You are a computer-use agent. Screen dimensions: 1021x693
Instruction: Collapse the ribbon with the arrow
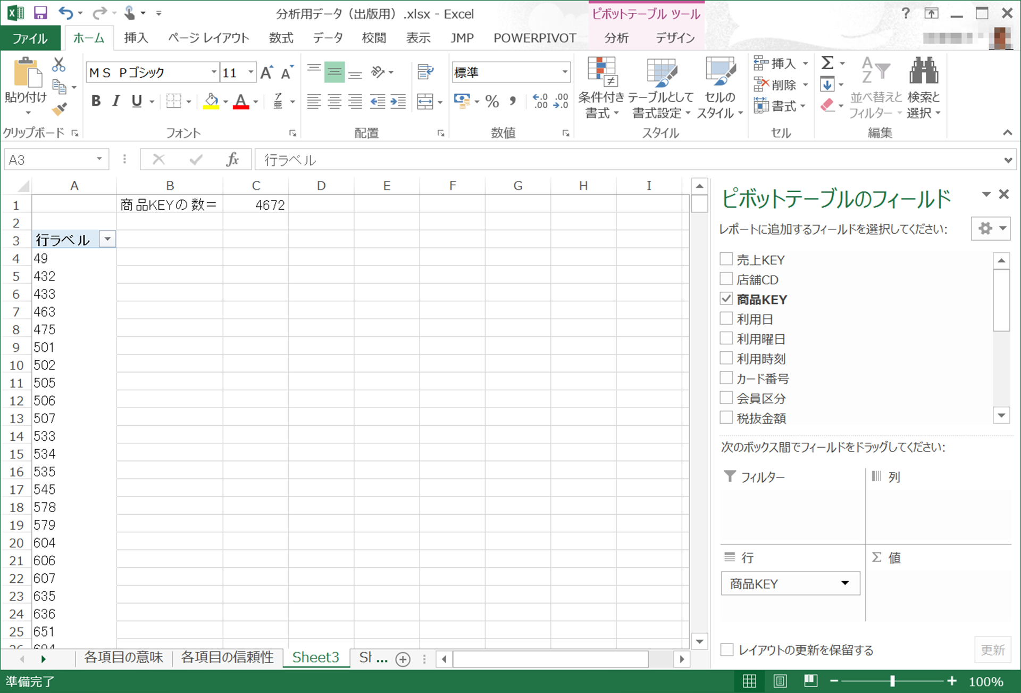coord(1007,133)
